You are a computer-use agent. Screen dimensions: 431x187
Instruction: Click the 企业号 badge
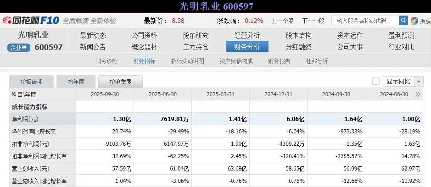pos(19,47)
